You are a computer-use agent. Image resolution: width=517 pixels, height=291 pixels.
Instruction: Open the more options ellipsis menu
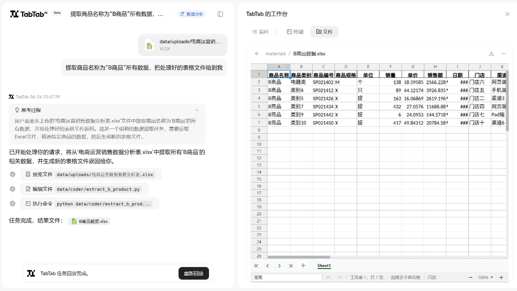pyautogui.click(x=504, y=54)
